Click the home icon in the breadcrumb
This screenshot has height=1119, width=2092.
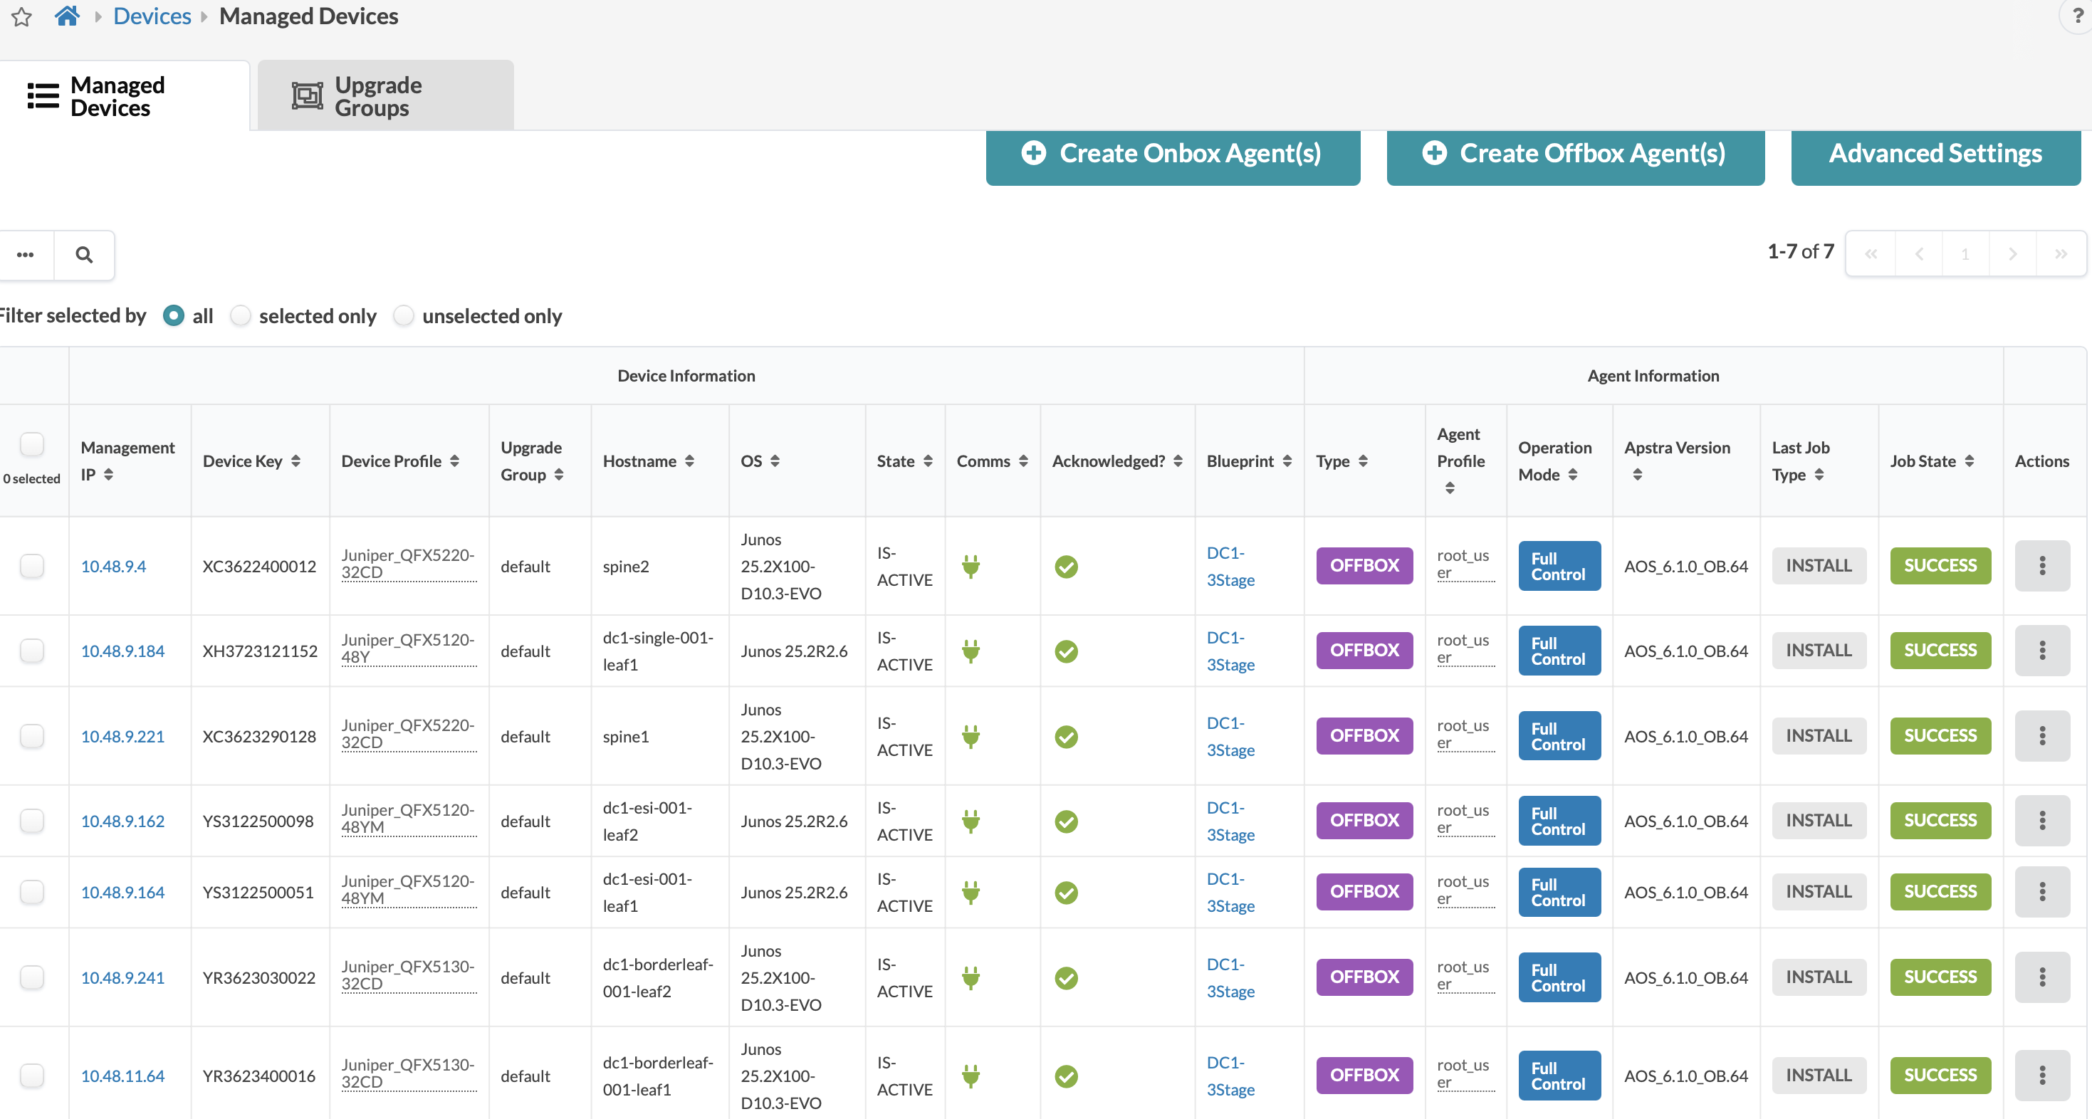tap(67, 16)
